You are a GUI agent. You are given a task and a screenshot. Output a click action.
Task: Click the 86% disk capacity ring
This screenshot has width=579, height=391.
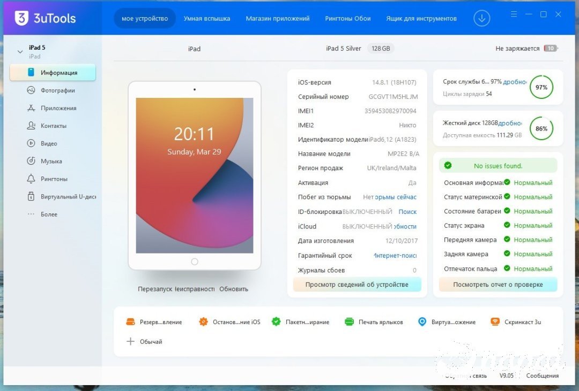(x=541, y=128)
